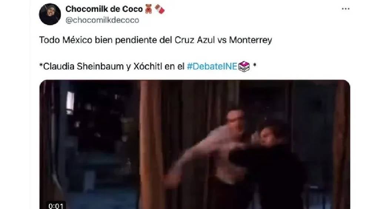Click the 0:01 video timestamp badge
372x209 pixels.
(56, 205)
